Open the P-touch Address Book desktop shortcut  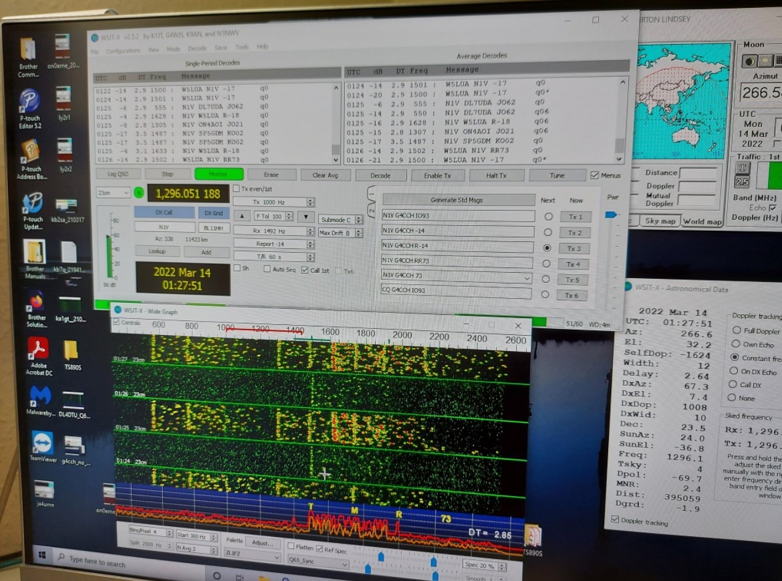point(31,158)
